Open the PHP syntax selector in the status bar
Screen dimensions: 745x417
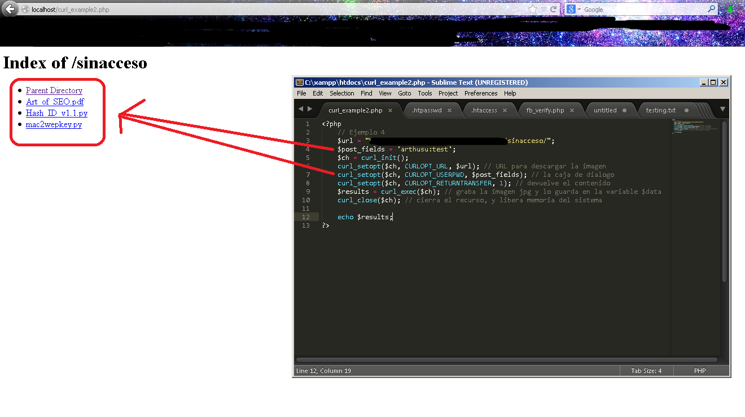700,371
